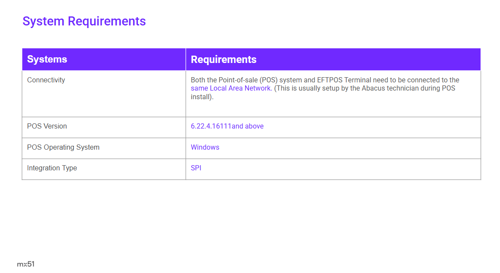
Task: Open the "same Local Area Network" link
Action: 231,88
